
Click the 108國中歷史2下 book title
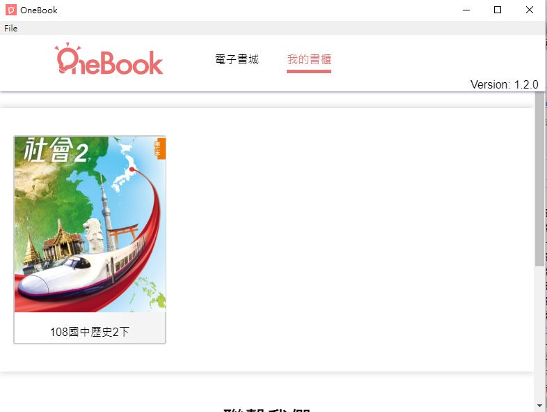point(90,332)
